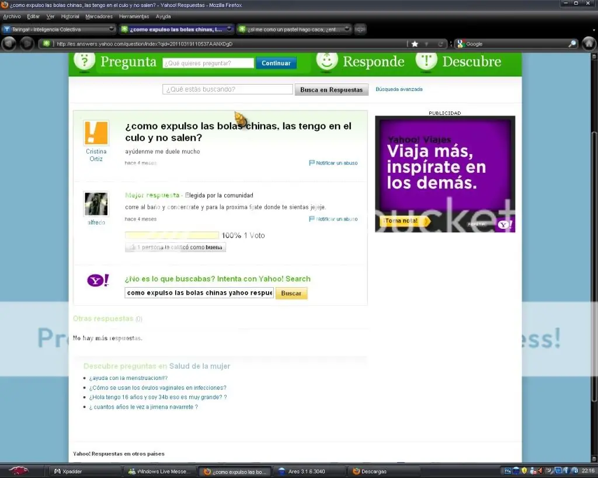Click Notificar un abuso on the question
Viewport: 598px width, 478px height.
tap(336, 163)
